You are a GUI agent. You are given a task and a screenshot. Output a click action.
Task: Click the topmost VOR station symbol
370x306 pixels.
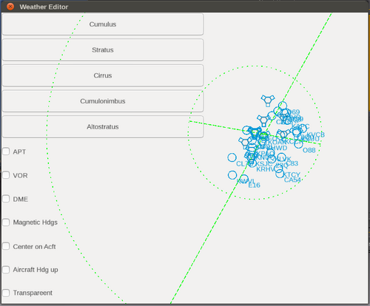click(268, 101)
